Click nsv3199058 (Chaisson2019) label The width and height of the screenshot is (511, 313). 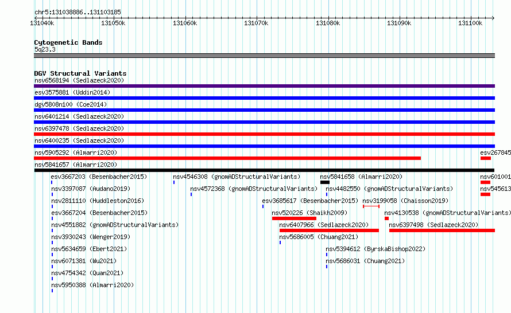(406, 201)
